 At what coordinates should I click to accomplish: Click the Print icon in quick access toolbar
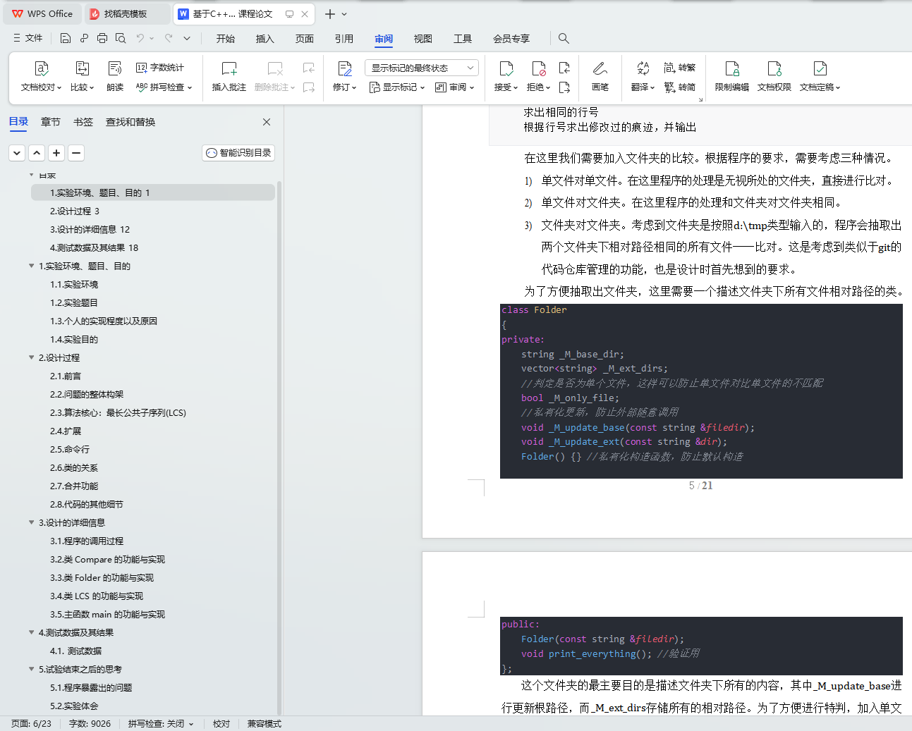(x=102, y=38)
